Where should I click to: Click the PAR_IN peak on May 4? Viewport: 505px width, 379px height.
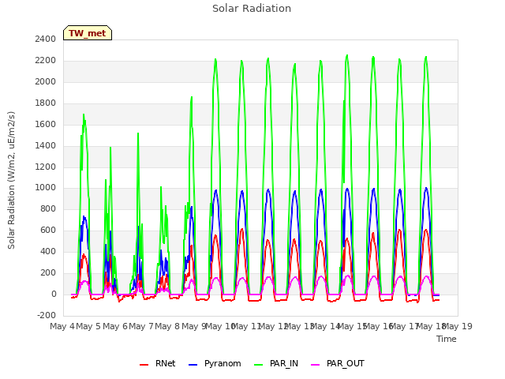pyautogui.click(x=84, y=114)
